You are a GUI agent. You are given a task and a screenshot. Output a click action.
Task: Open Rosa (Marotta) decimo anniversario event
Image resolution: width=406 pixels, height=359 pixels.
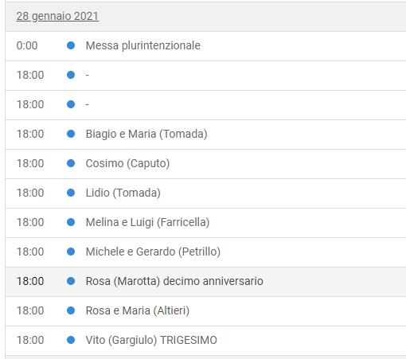174,281
